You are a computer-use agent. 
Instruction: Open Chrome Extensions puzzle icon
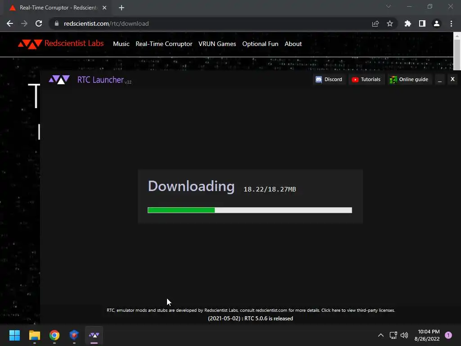point(407,23)
